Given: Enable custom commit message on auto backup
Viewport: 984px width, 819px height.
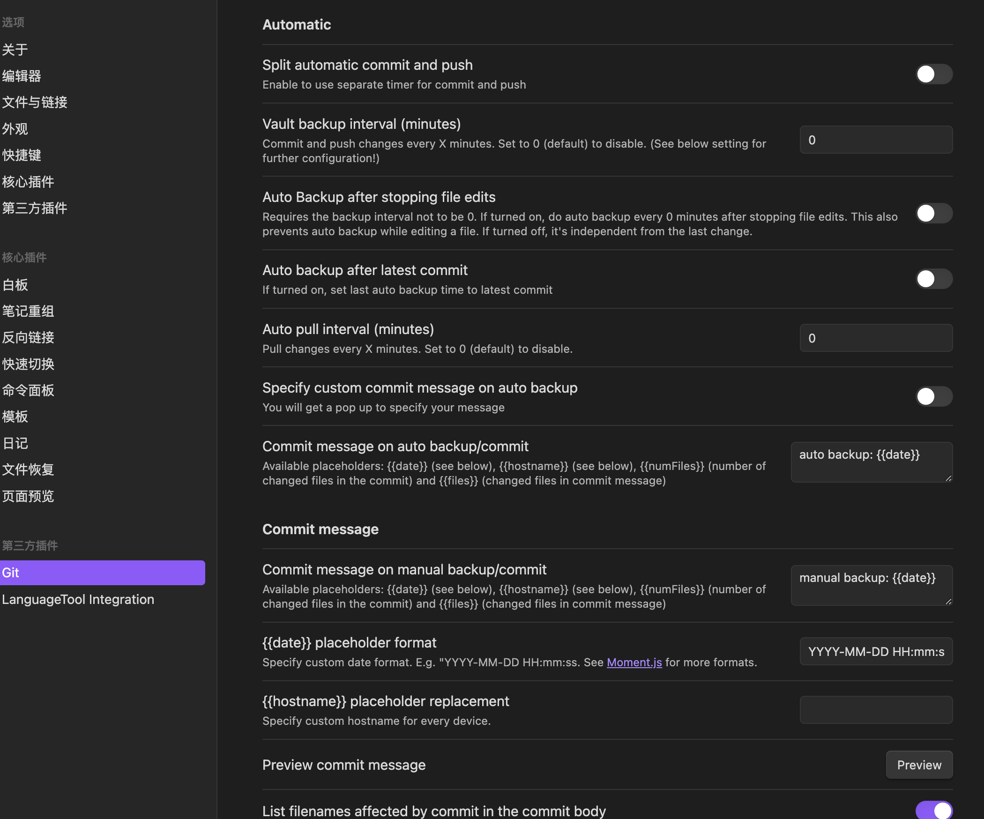Looking at the screenshot, I should 934,396.
